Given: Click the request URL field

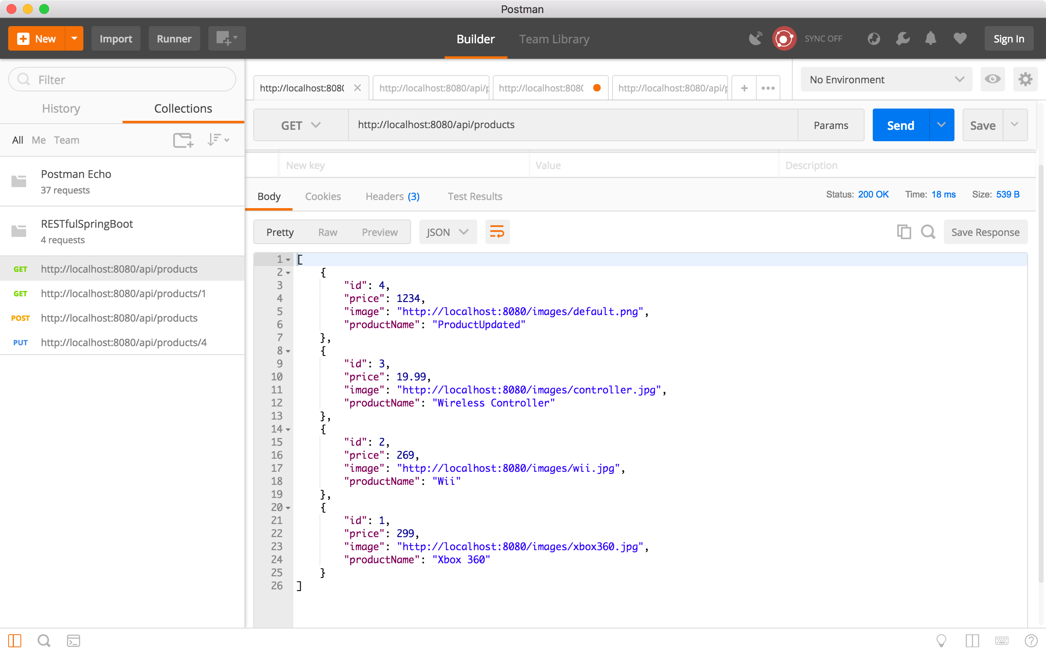Looking at the screenshot, I should click(573, 125).
